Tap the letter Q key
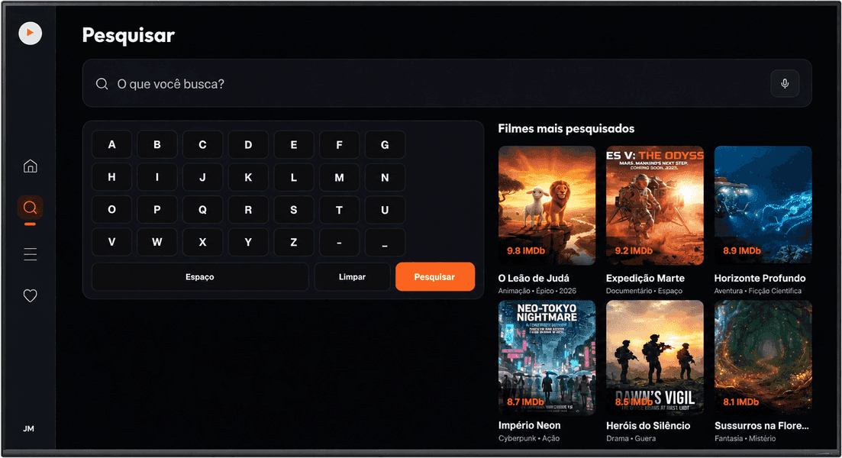This screenshot has height=458, width=842. [x=202, y=209]
